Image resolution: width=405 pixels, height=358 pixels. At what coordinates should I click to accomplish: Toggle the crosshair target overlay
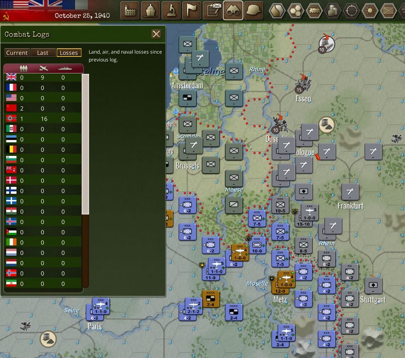click(x=351, y=11)
